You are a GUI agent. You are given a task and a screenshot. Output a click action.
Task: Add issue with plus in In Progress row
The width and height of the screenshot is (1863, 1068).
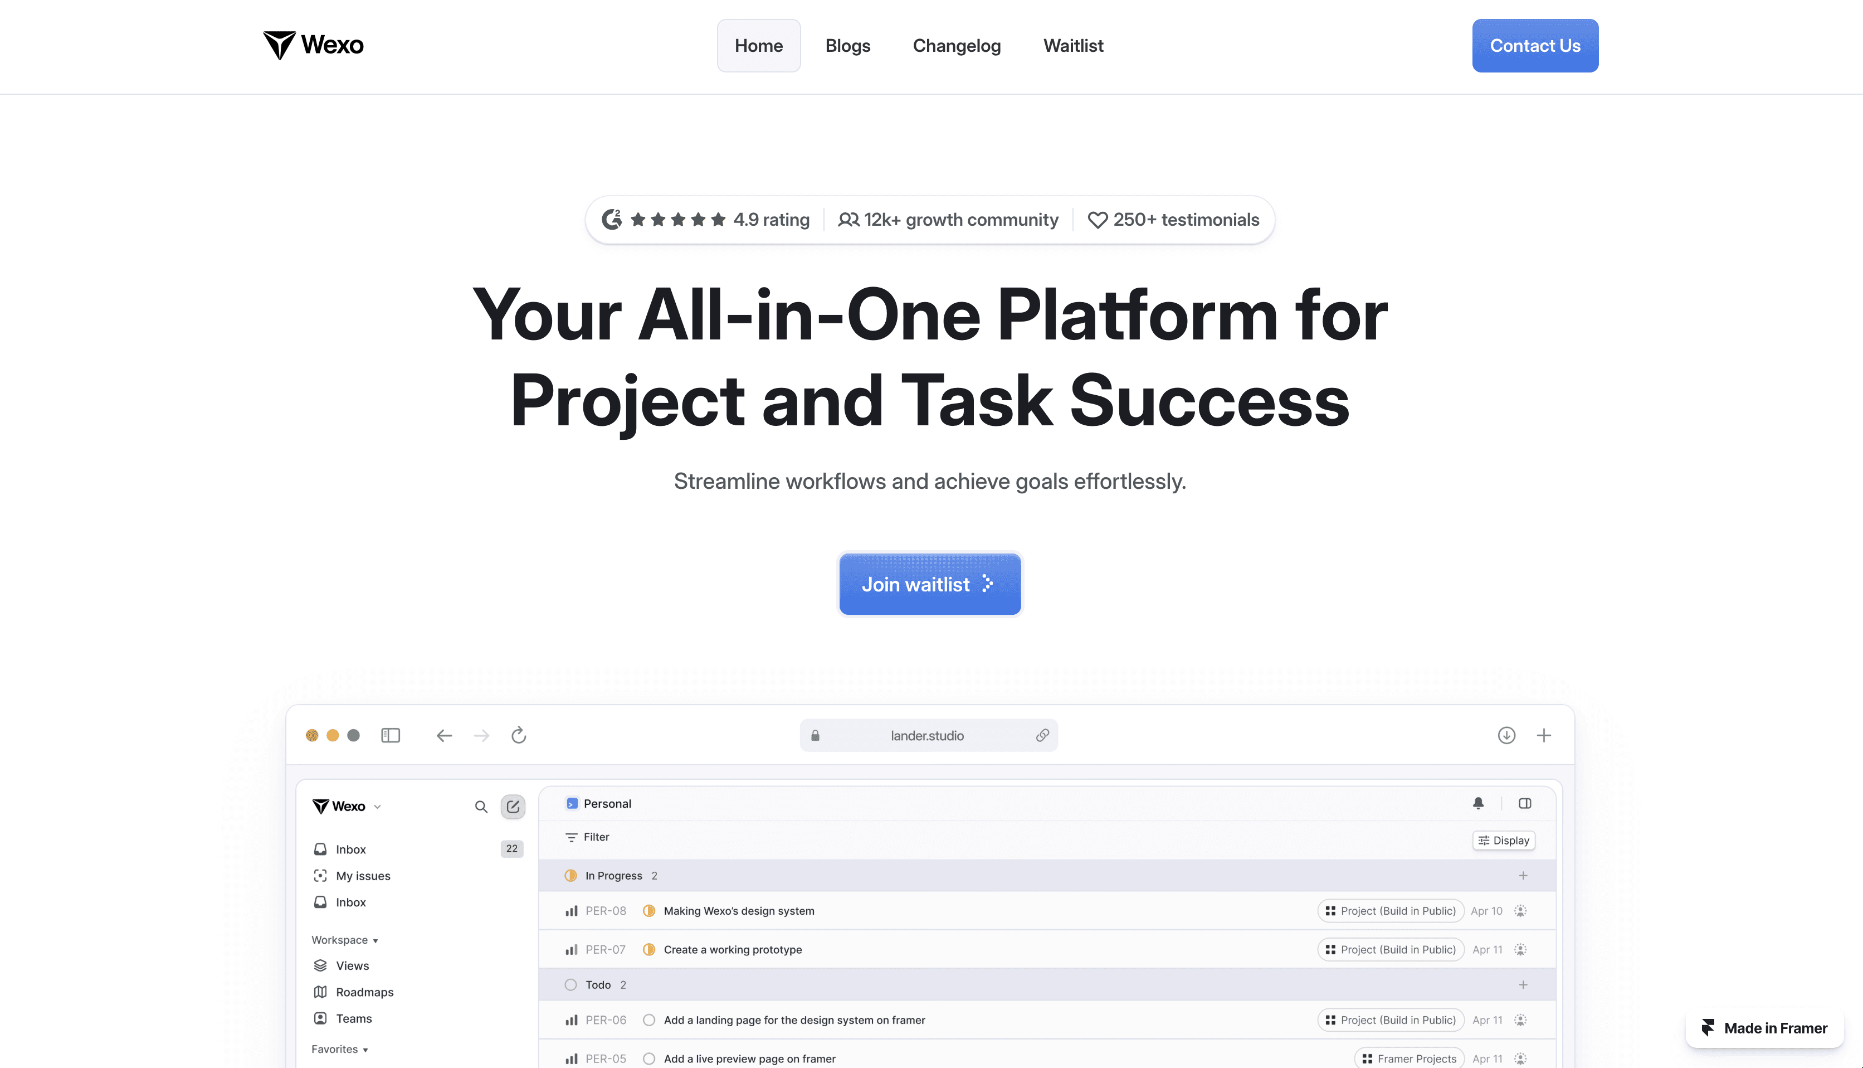[1523, 875]
